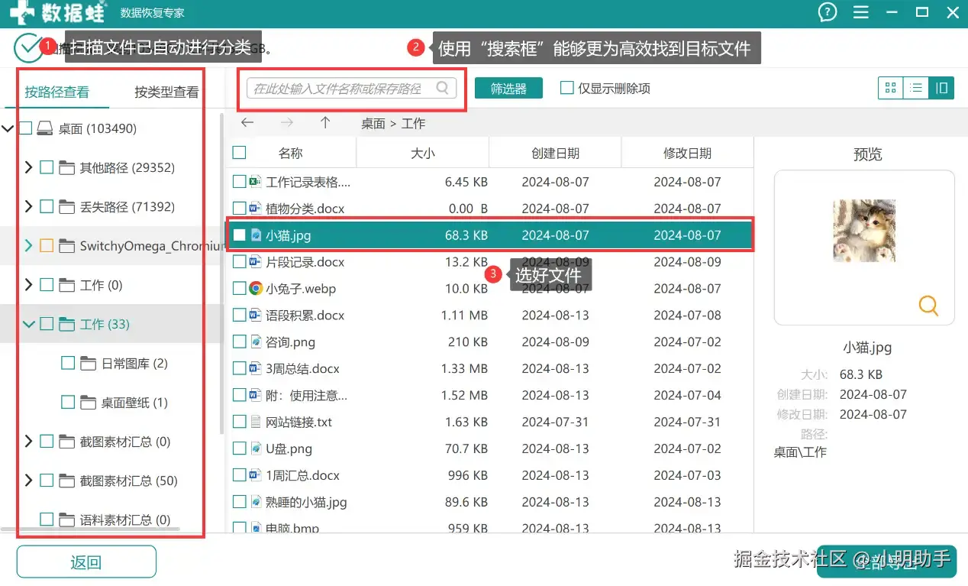Collapse the 工作 (33) folder node
Screen dimensions: 968x586
click(29, 324)
